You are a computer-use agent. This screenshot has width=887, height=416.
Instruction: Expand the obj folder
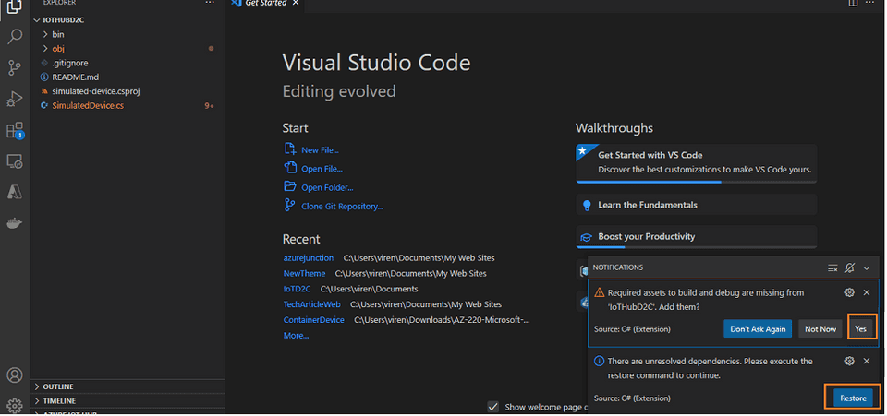tap(128, 49)
